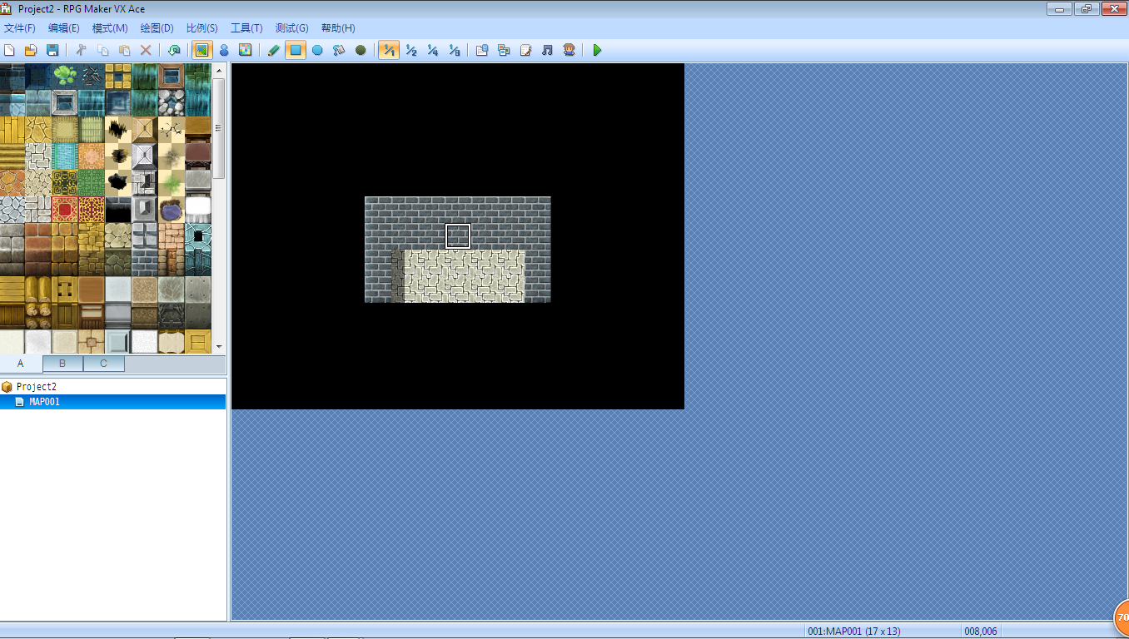Switch to region mode grid icon

point(246,50)
